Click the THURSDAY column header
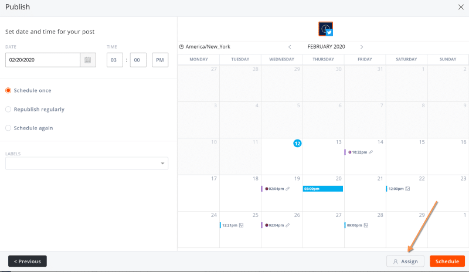Image resolution: width=469 pixels, height=272 pixels. (x=323, y=59)
